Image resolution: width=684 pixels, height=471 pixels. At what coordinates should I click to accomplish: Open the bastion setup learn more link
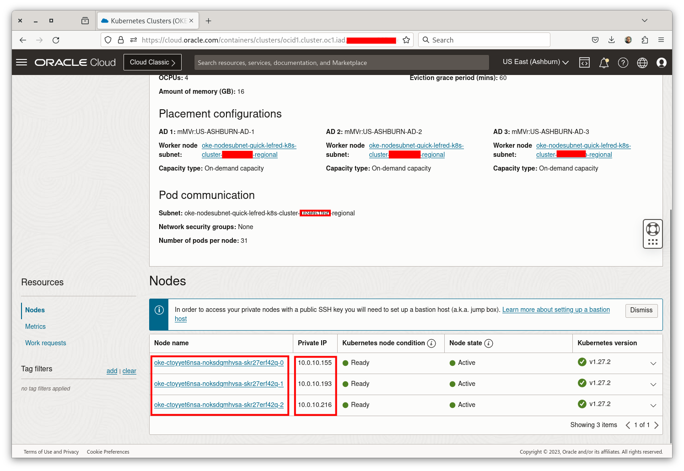point(556,310)
